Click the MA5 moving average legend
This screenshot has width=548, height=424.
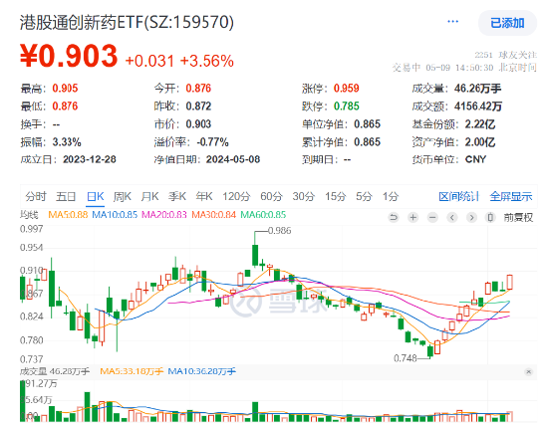(x=68, y=214)
